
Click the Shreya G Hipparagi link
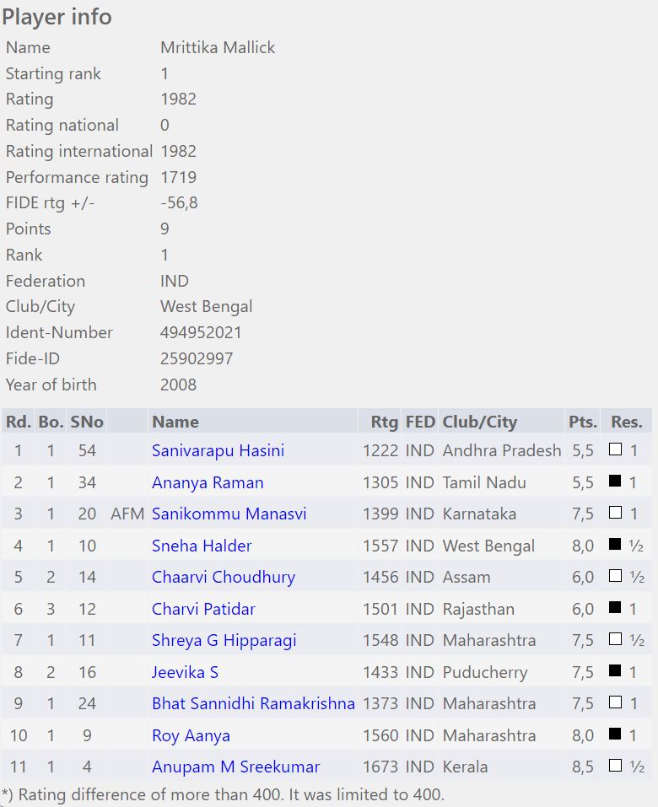[x=224, y=640]
